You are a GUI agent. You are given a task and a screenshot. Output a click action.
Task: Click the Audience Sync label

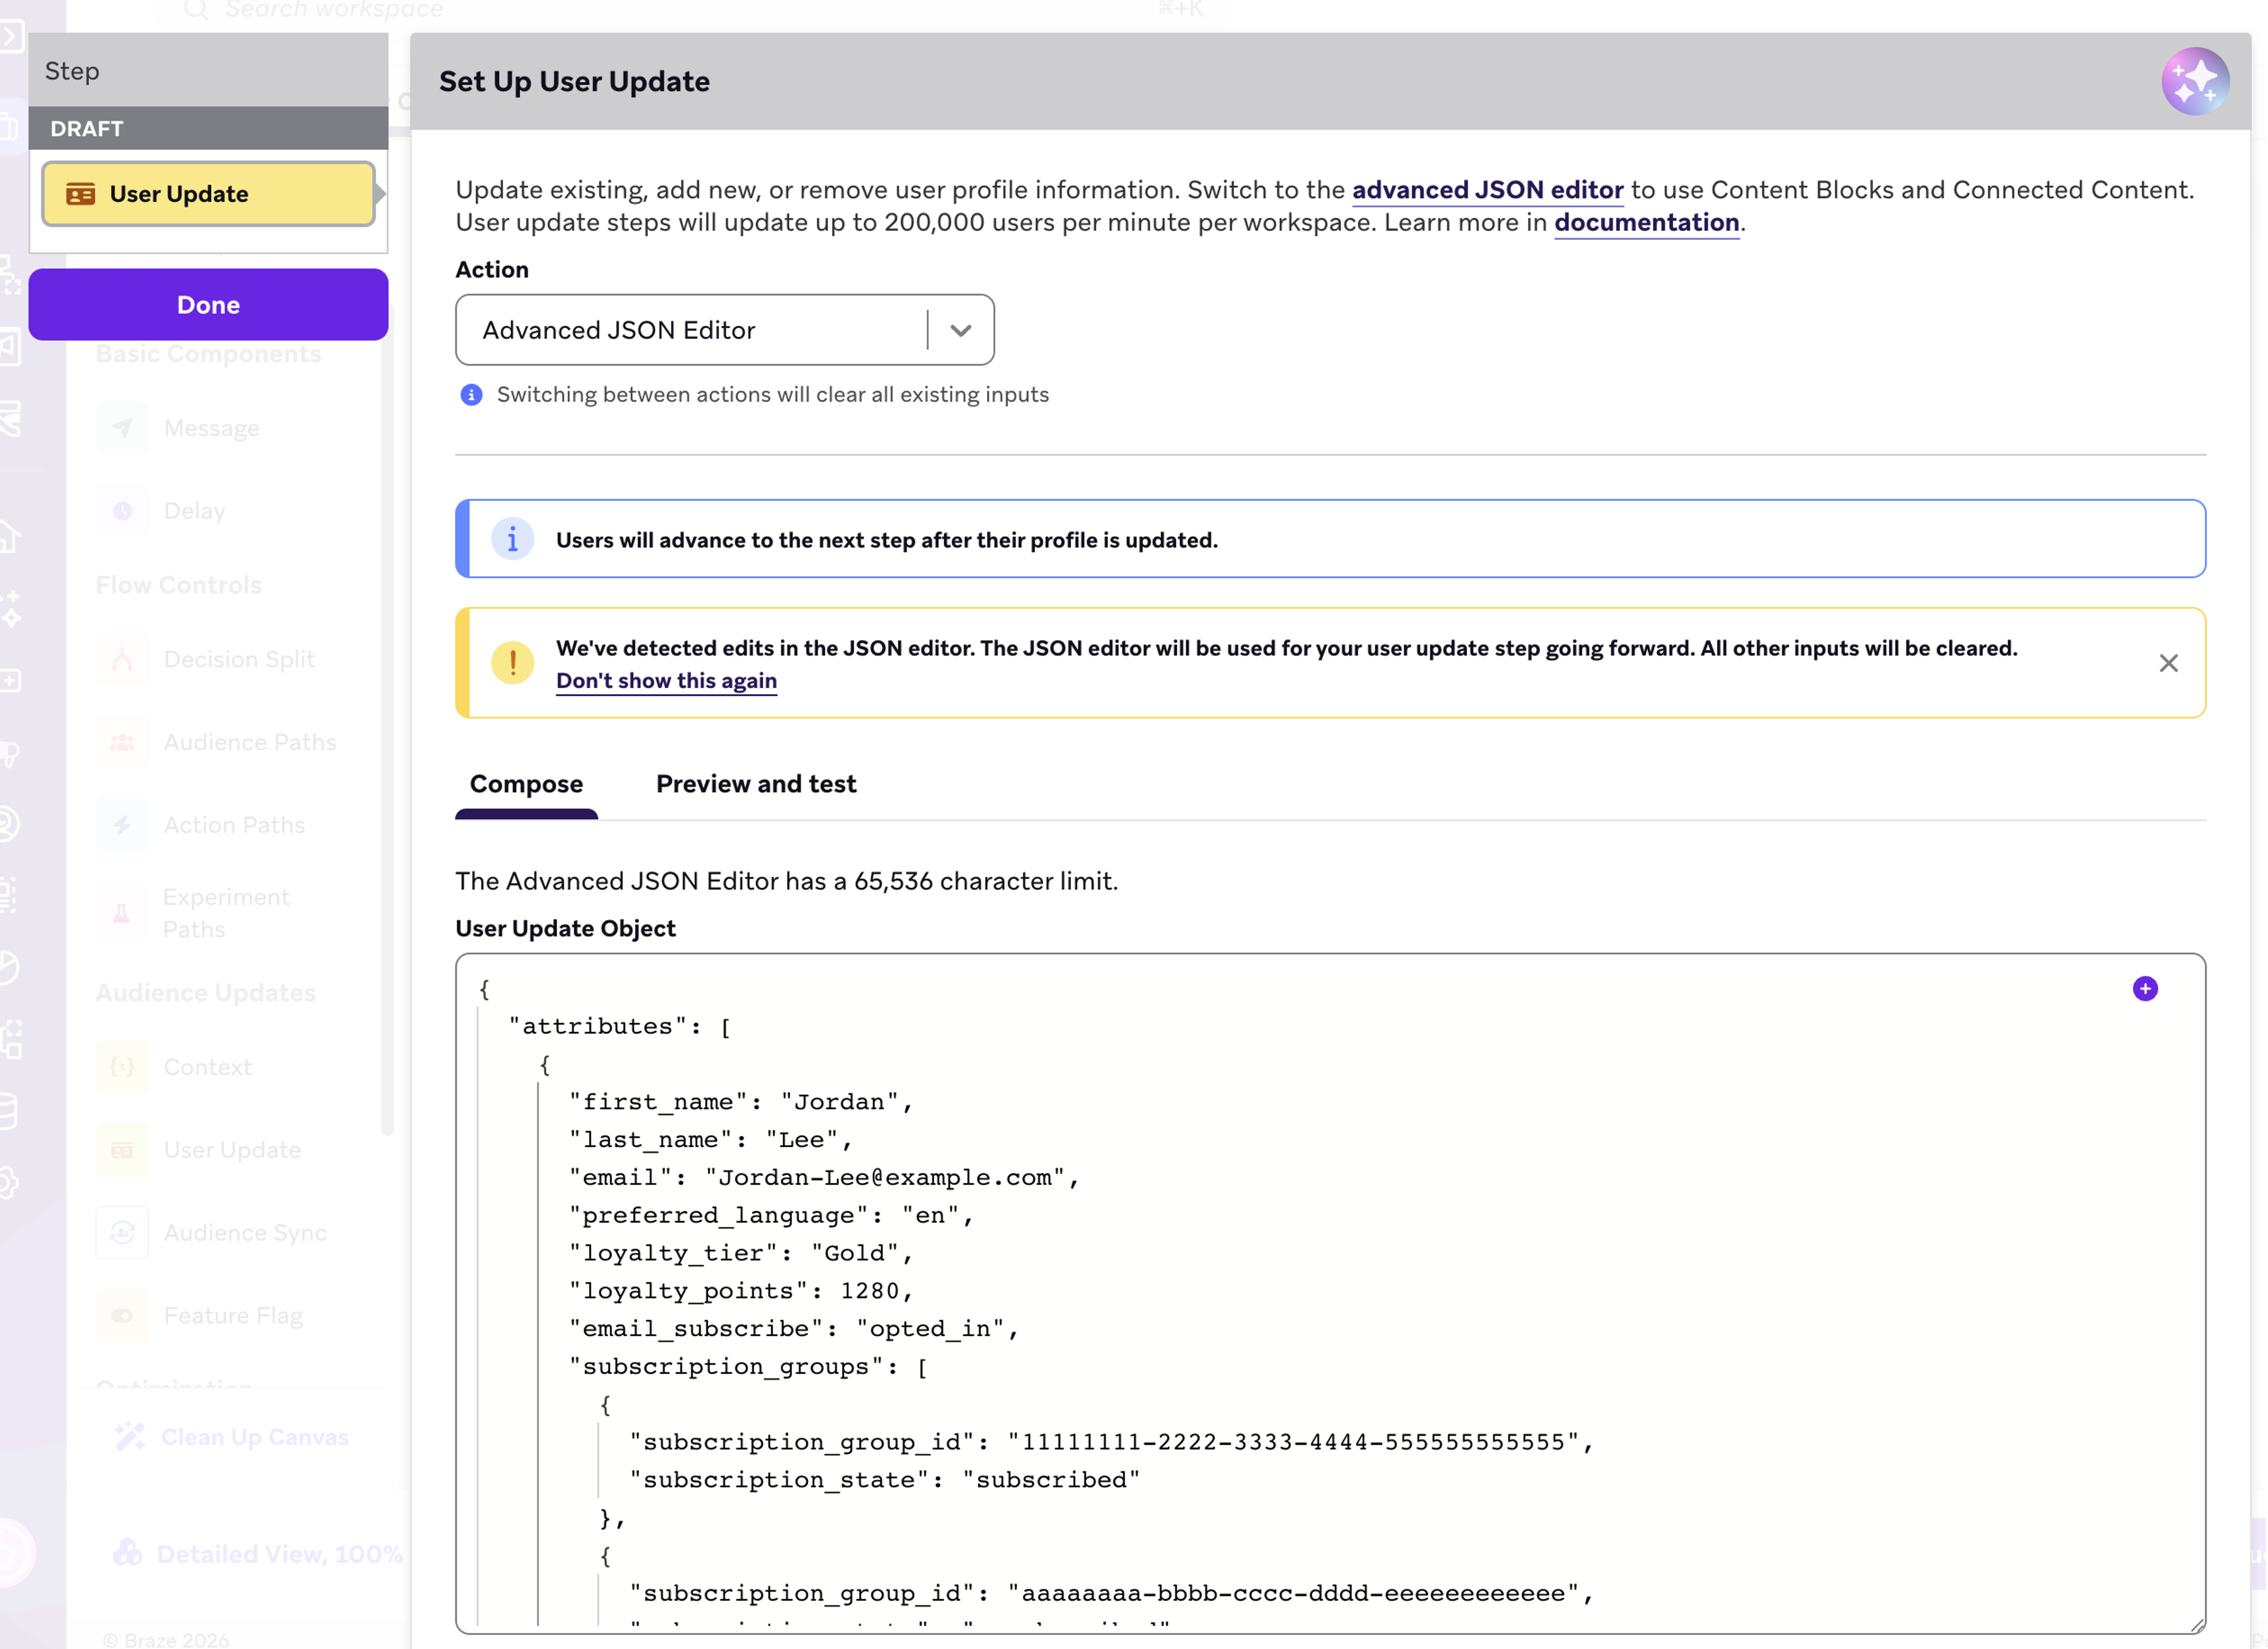click(x=245, y=1233)
